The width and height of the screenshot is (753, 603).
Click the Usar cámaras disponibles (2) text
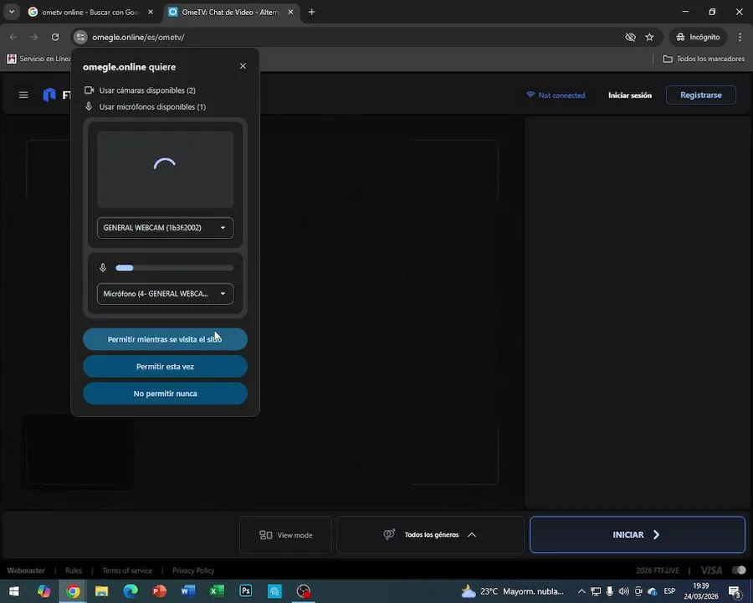pyautogui.click(x=147, y=90)
